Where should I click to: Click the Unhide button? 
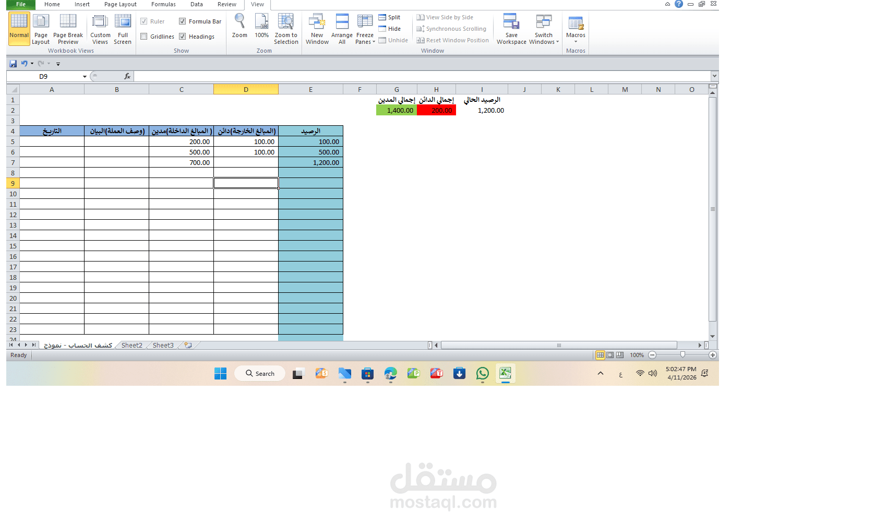(x=393, y=40)
